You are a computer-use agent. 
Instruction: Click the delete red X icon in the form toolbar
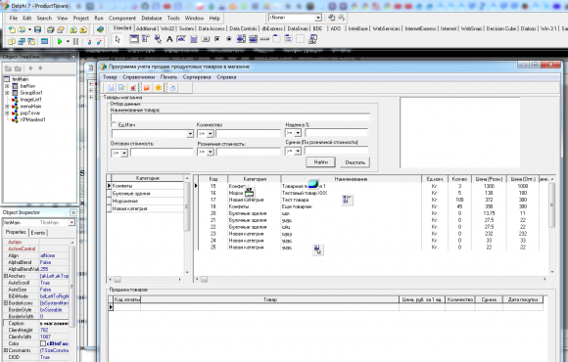click(133, 88)
